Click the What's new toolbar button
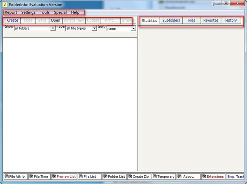This screenshot has width=247, height=184. (x=74, y=21)
